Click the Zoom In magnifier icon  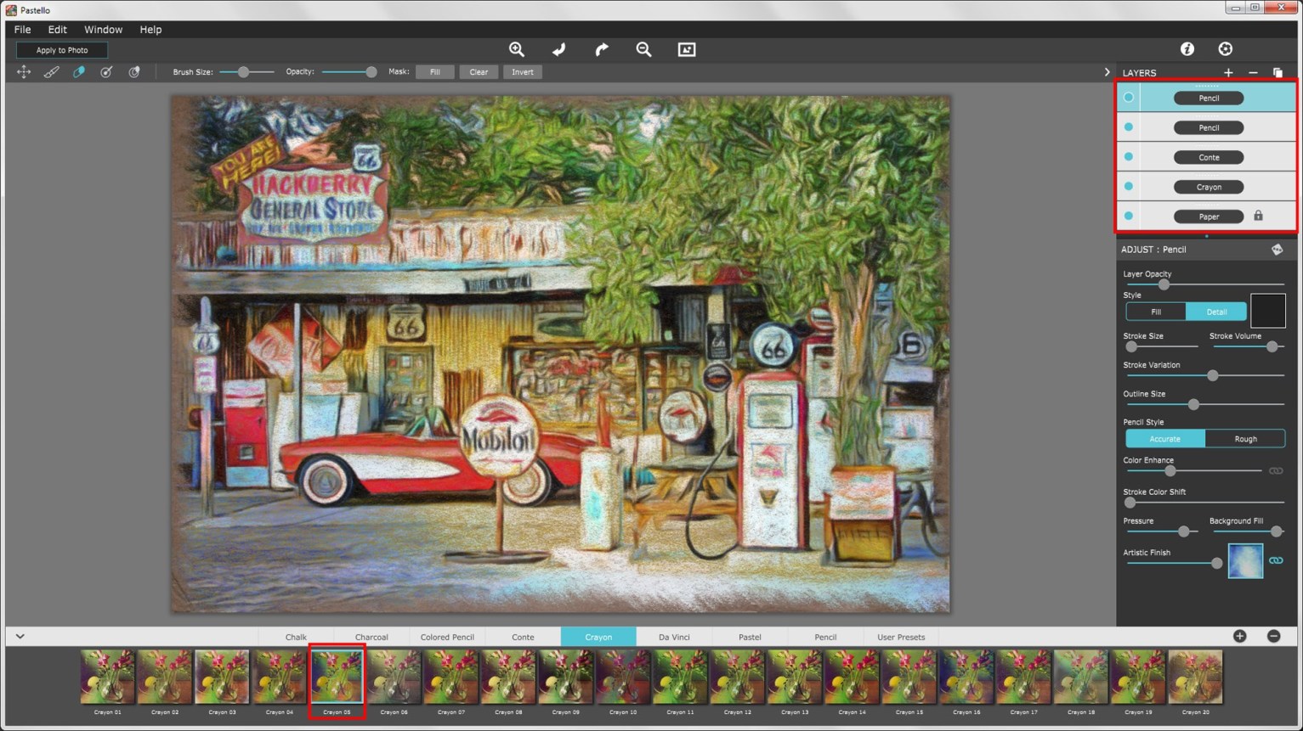516,49
